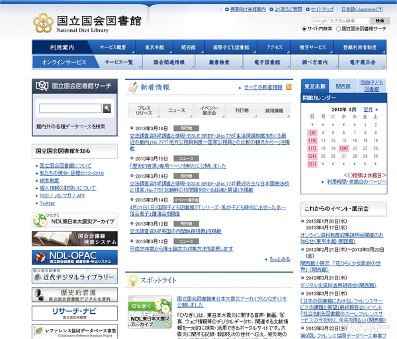Click the National Diet Library logo
Viewport: 397px width, 339px height.
pyautogui.click(x=87, y=23)
